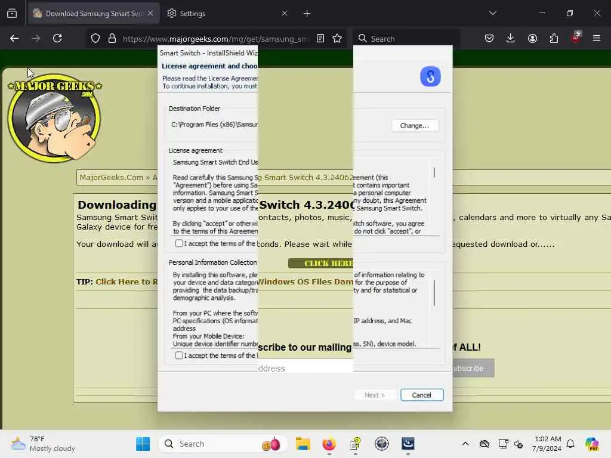The image size is (611, 458).
Task: Check the personal information accept checkbox
Action: [x=179, y=355]
